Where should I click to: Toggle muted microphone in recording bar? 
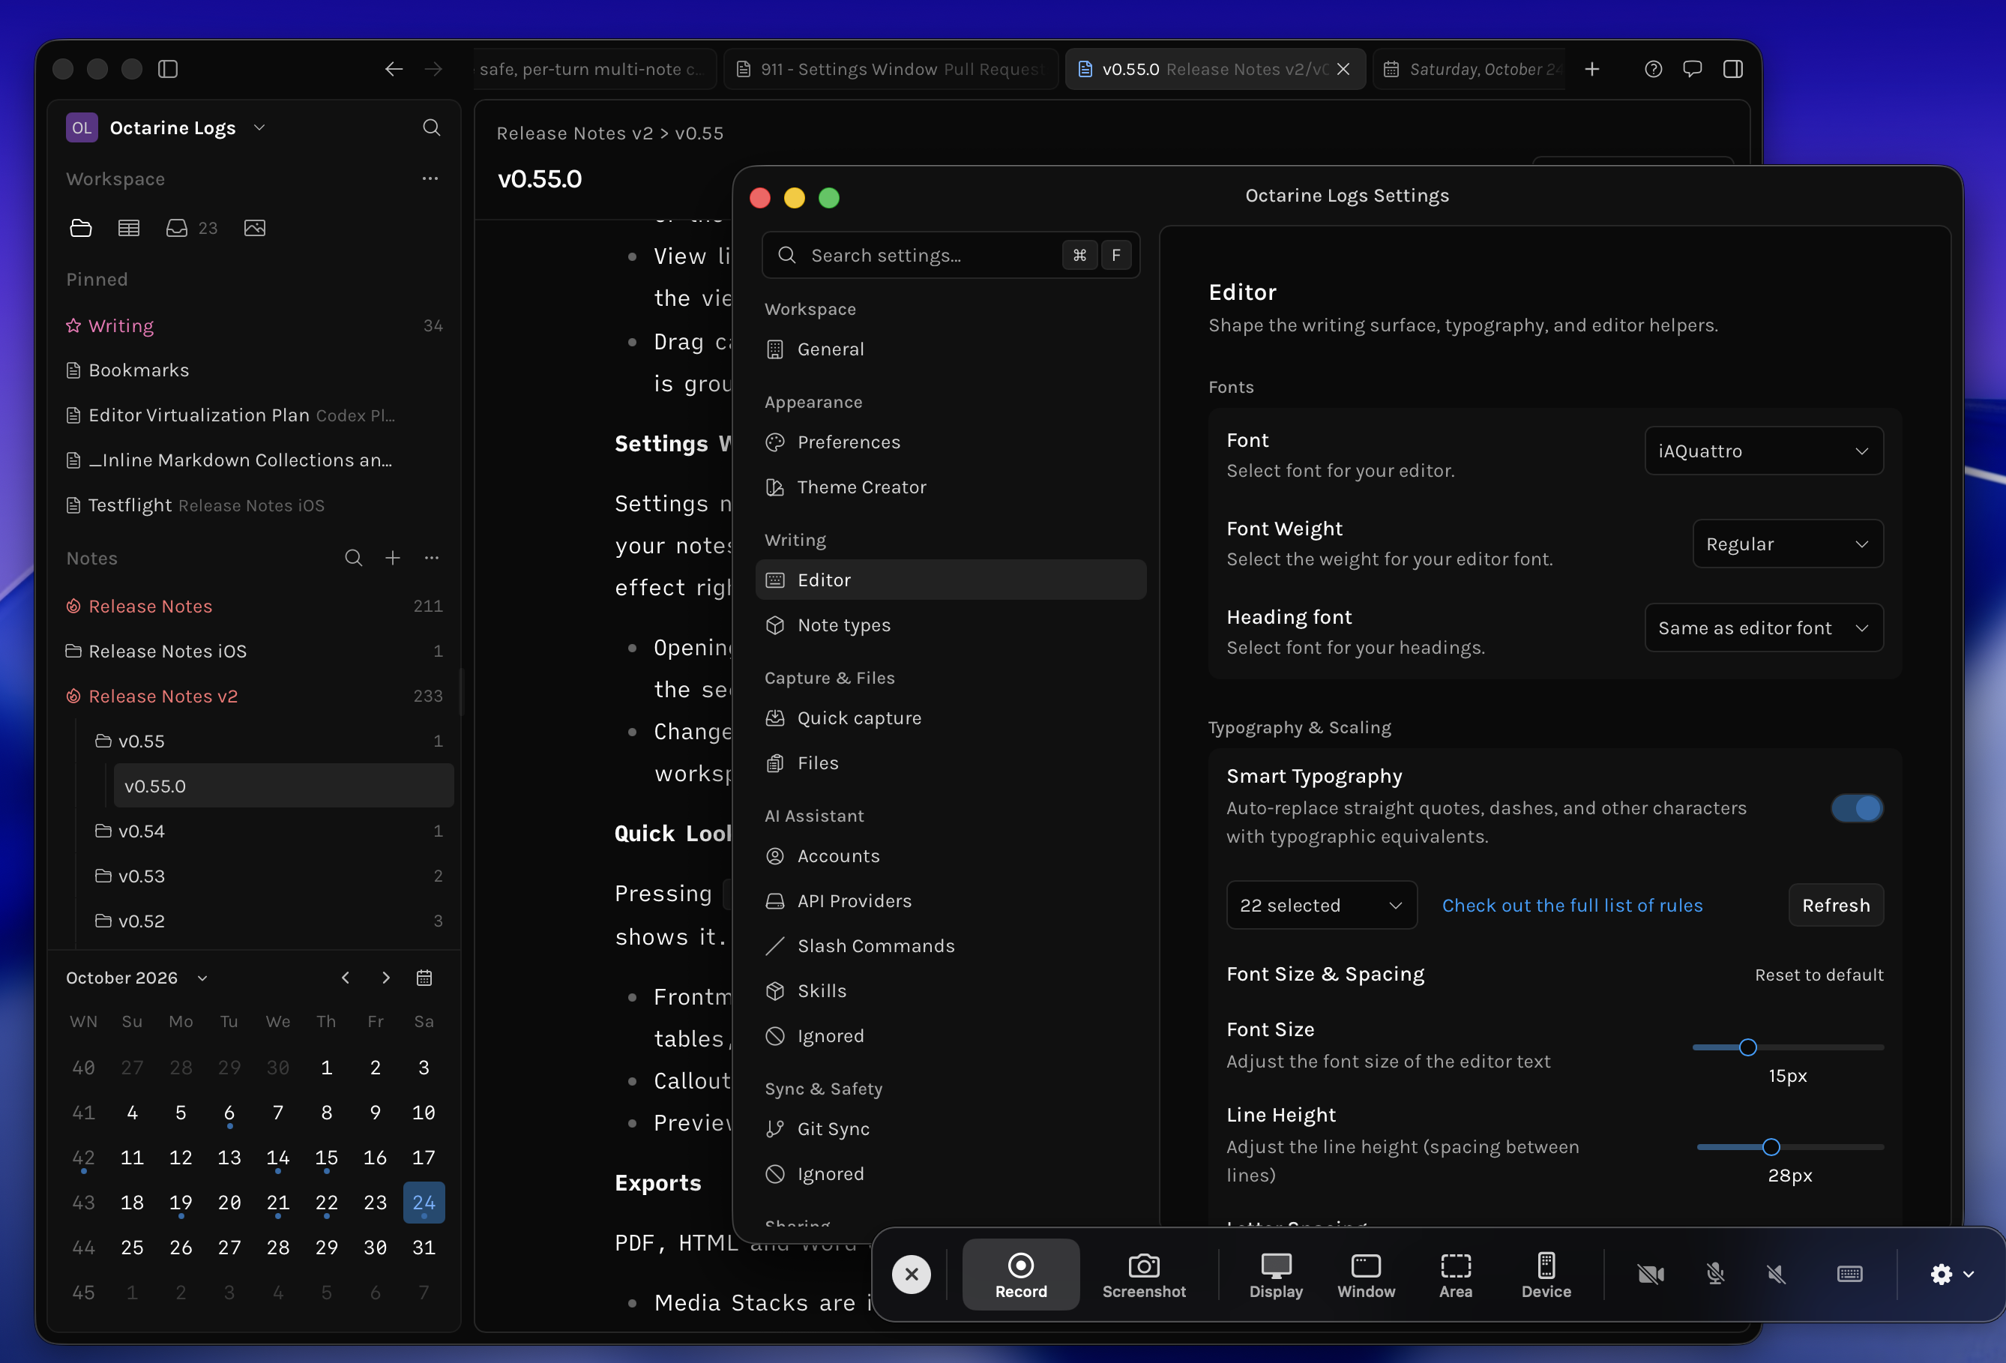point(1715,1274)
